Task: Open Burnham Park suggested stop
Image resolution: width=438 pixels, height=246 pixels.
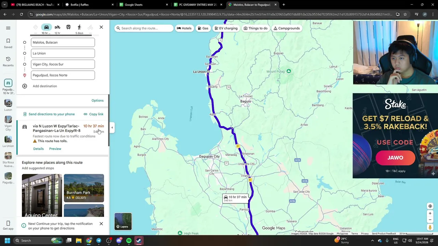Action: coord(84,188)
